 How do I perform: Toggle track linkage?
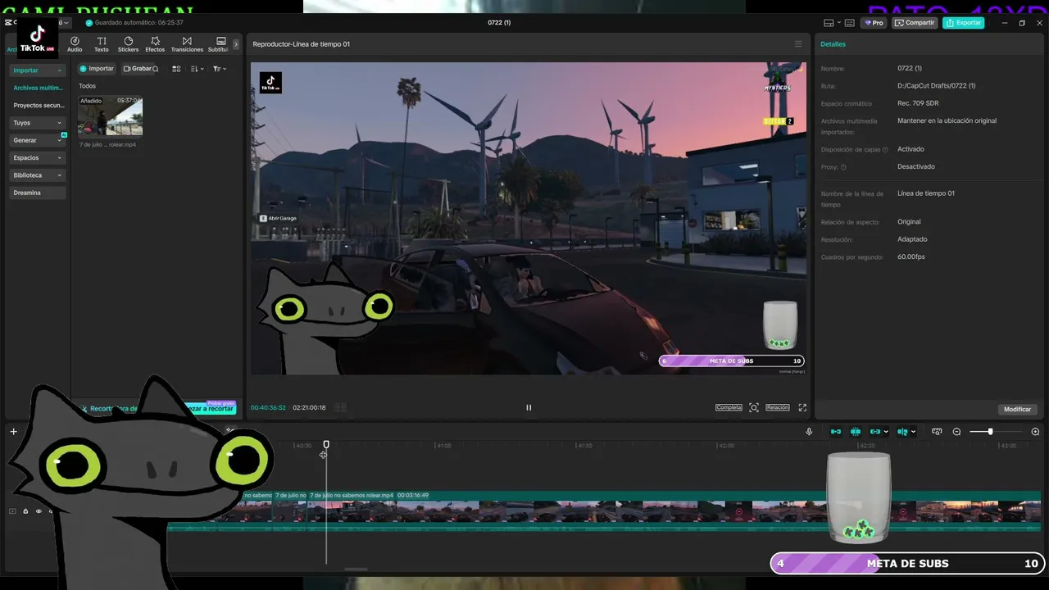point(875,432)
